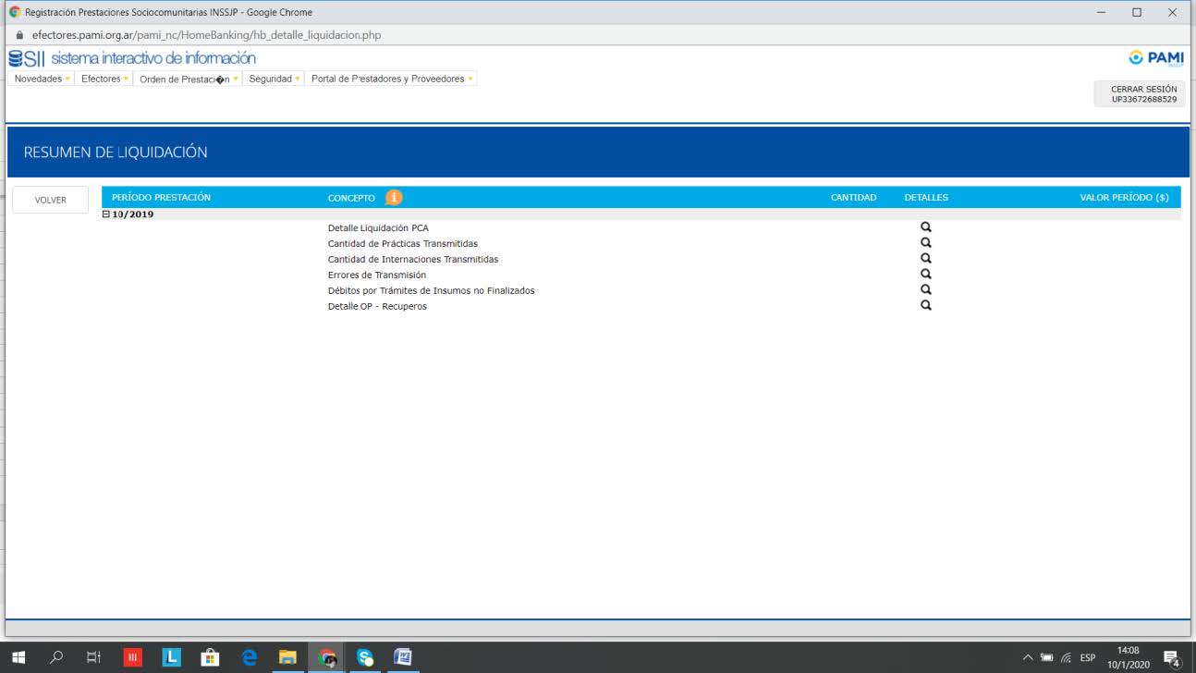The image size is (1196, 673).
Task: Click the VOLVER button
Action: click(x=51, y=200)
